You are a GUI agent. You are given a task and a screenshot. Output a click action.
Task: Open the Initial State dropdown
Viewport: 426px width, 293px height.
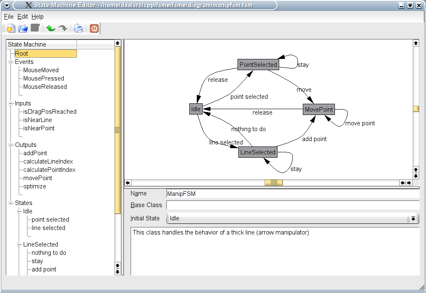click(413, 218)
